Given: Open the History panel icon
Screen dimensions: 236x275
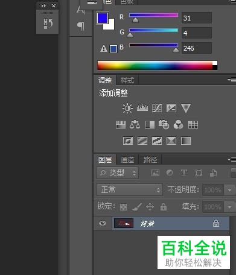Looking at the screenshot, I should (48, 24).
